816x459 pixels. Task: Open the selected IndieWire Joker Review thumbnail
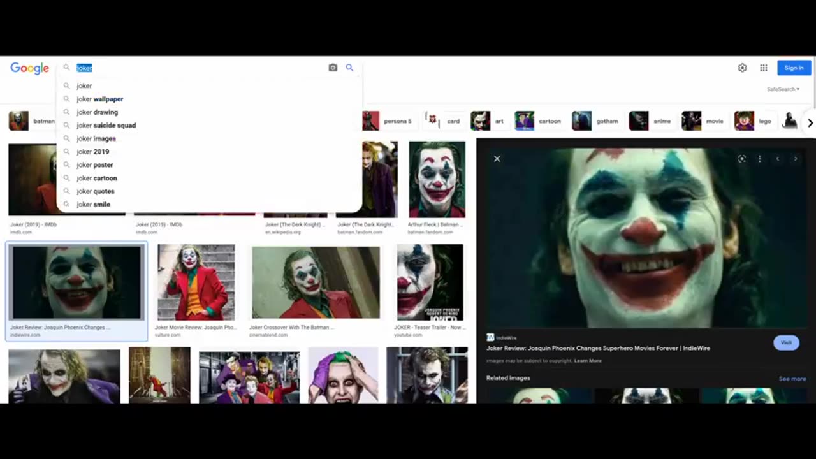coord(76,282)
